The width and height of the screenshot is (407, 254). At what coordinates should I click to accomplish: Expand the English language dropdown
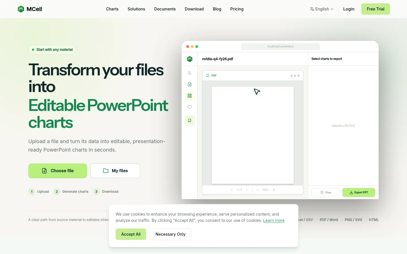click(x=322, y=9)
